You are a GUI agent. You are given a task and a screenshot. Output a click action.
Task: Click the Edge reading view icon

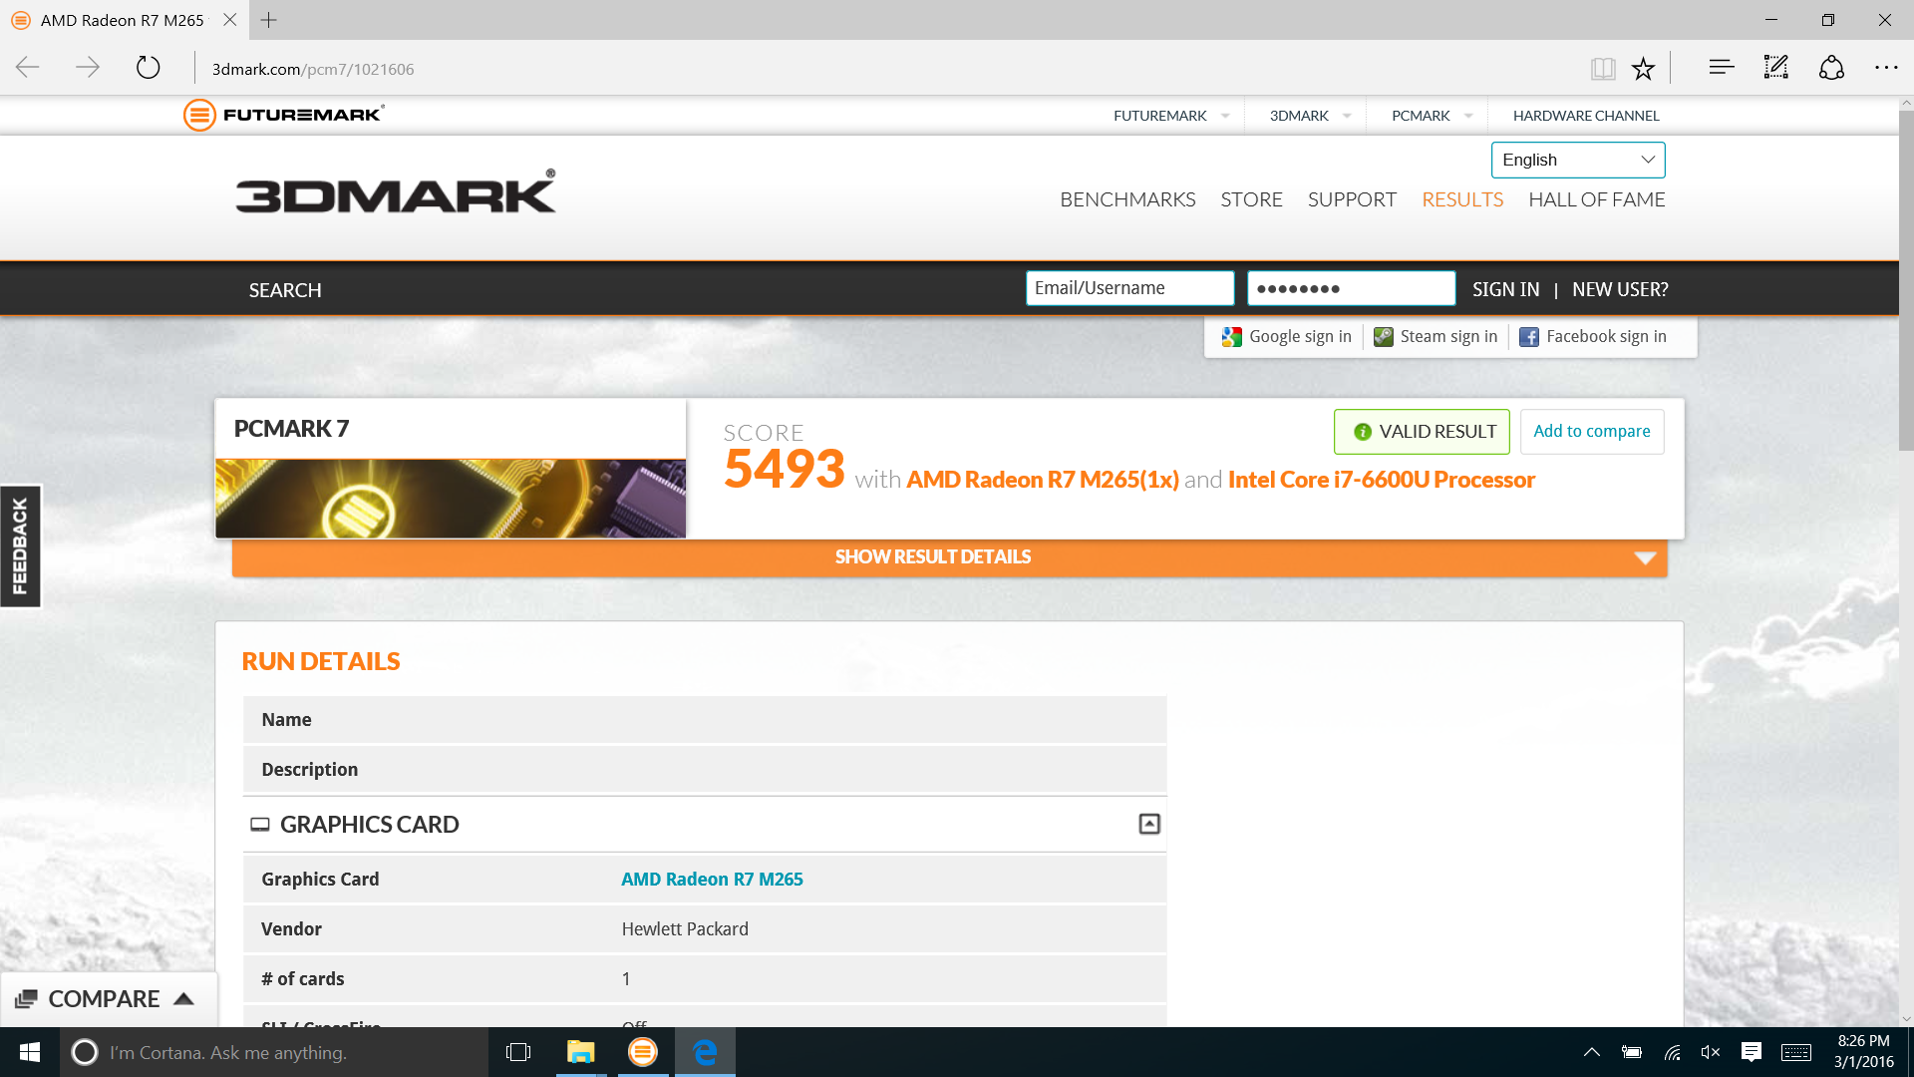tap(1602, 69)
